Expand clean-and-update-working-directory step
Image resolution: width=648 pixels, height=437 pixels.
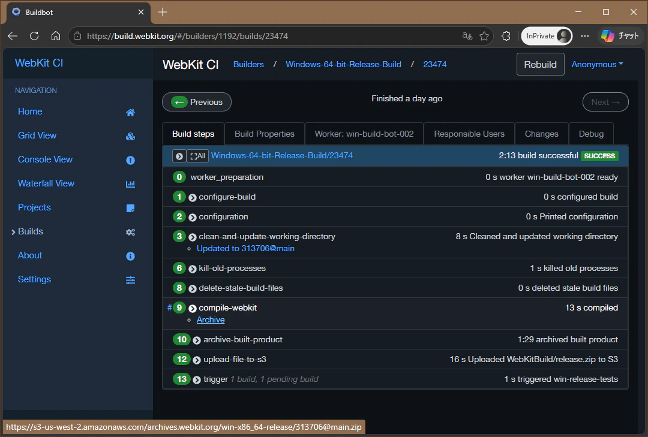pos(193,237)
